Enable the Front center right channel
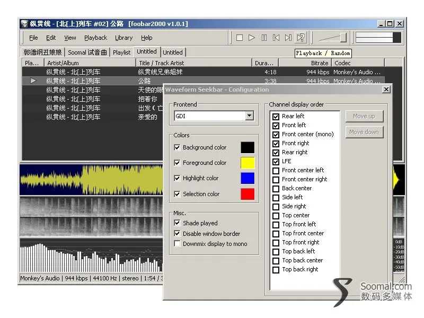 click(276, 180)
